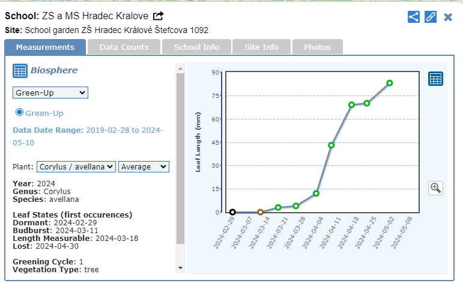Click the last green data point at 83 mm
The image size is (463, 283).
(x=390, y=83)
